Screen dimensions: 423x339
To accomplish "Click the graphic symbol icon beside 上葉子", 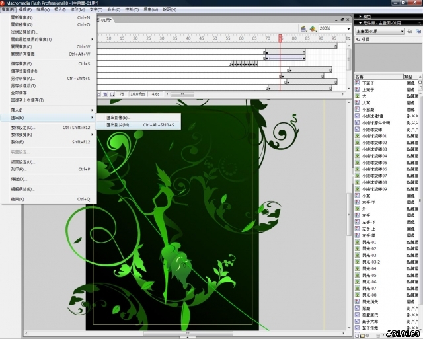I will [x=358, y=89].
